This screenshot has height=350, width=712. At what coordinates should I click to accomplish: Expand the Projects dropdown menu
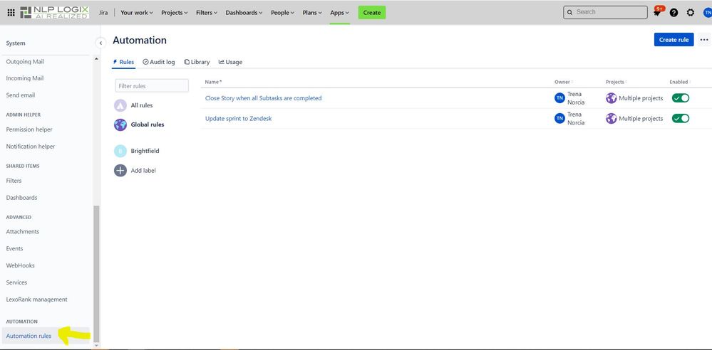[x=175, y=13]
